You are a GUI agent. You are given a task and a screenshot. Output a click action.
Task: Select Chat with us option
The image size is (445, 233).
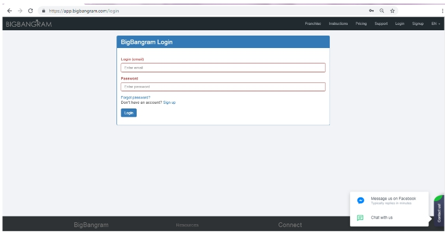point(381,218)
